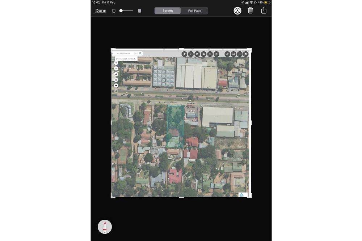Switch to the Full Page tab
The width and height of the screenshot is (362, 241).
pos(194,11)
